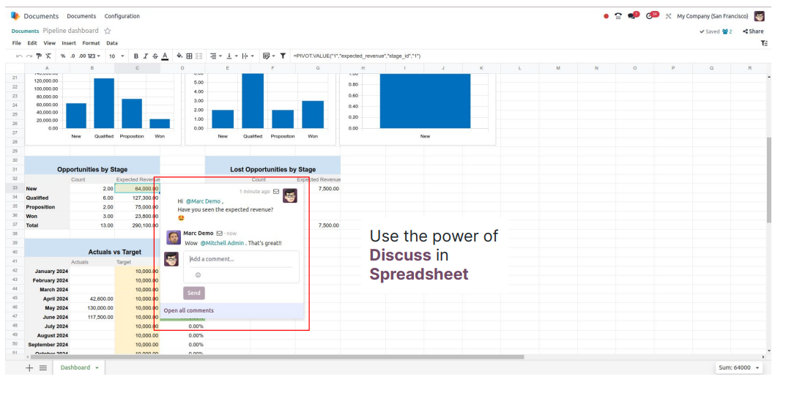Format the cell as percent
The height and width of the screenshot is (404, 797).
coord(63,56)
